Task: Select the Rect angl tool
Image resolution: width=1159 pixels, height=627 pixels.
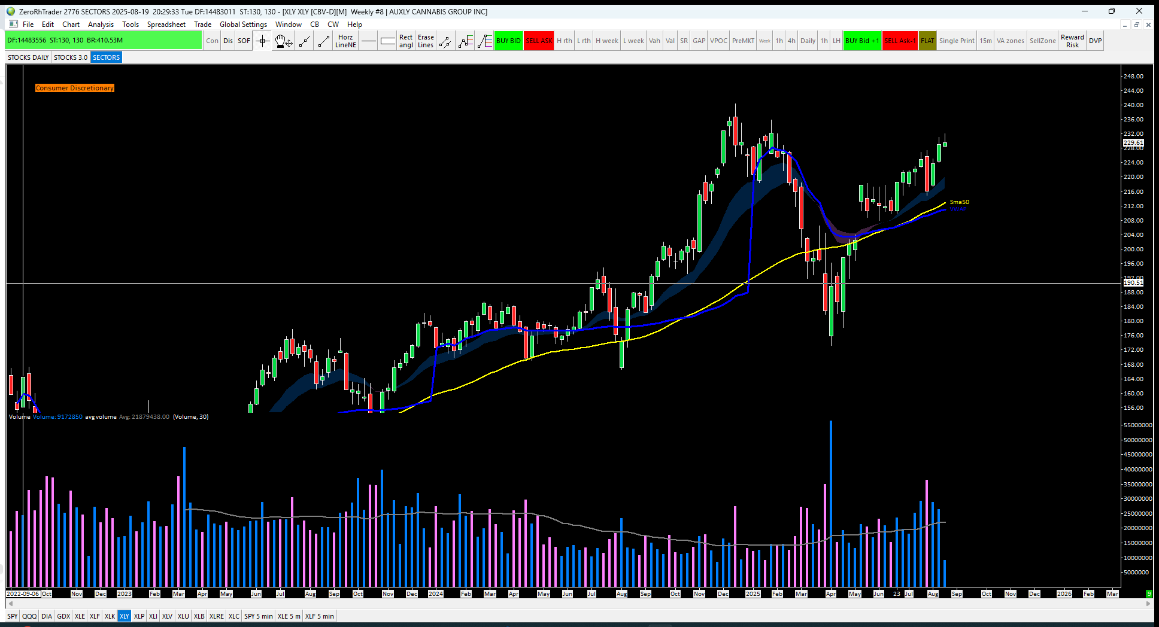Action: point(406,41)
